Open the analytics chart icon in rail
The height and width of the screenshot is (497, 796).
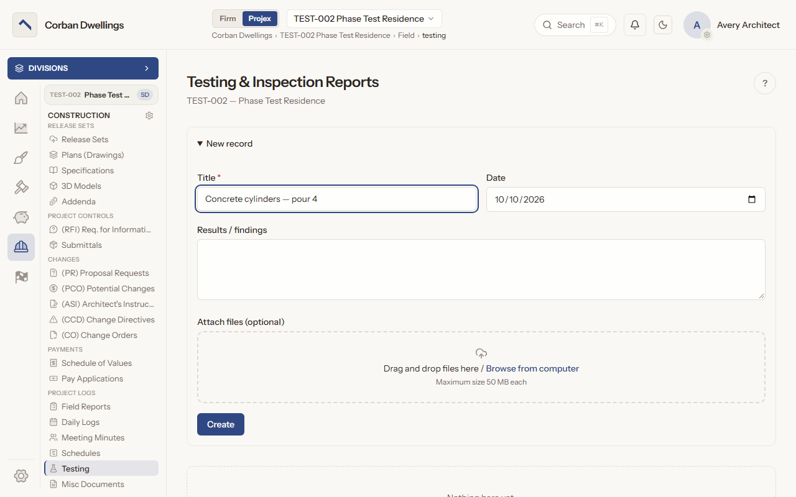coord(21,128)
